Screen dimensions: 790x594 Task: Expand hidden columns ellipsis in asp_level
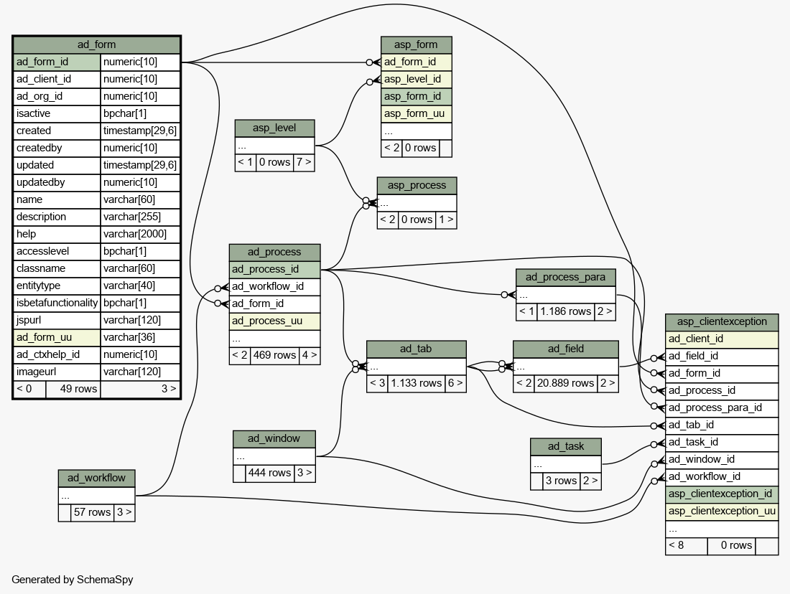point(274,146)
